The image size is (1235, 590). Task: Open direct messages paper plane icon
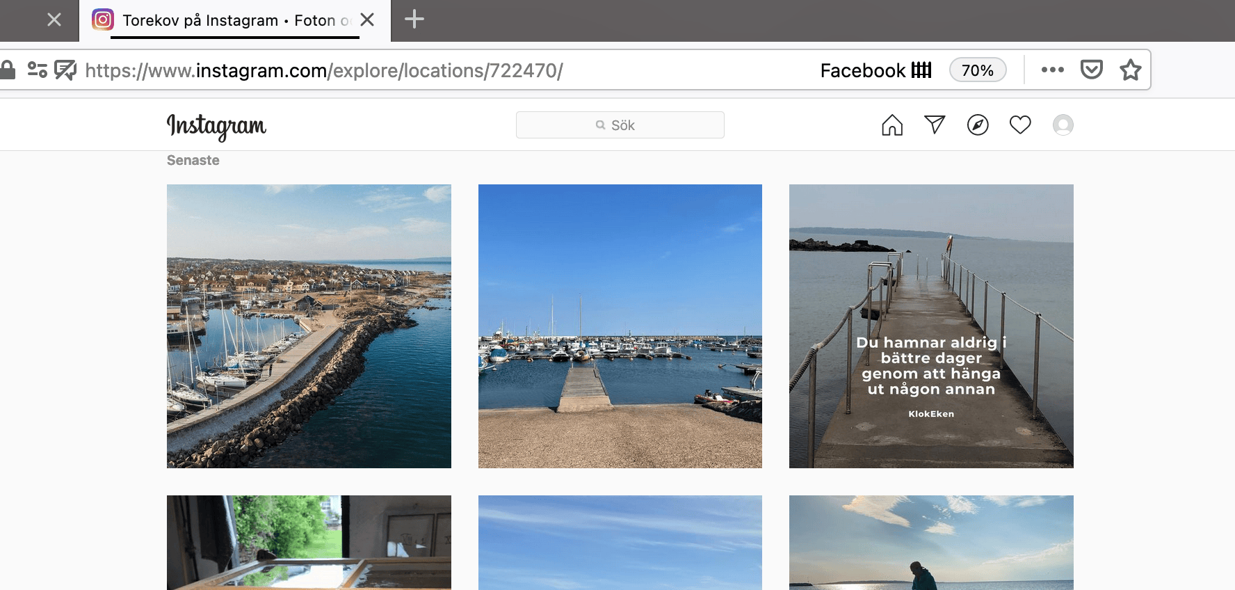935,125
